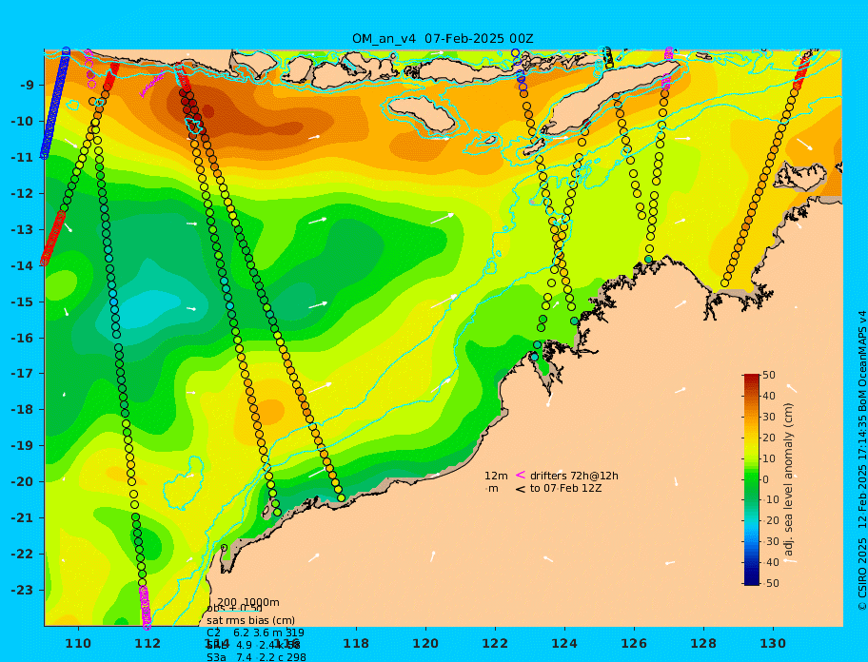
Task: Click the magenta drifters legend arrow
Action: [x=521, y=475]
